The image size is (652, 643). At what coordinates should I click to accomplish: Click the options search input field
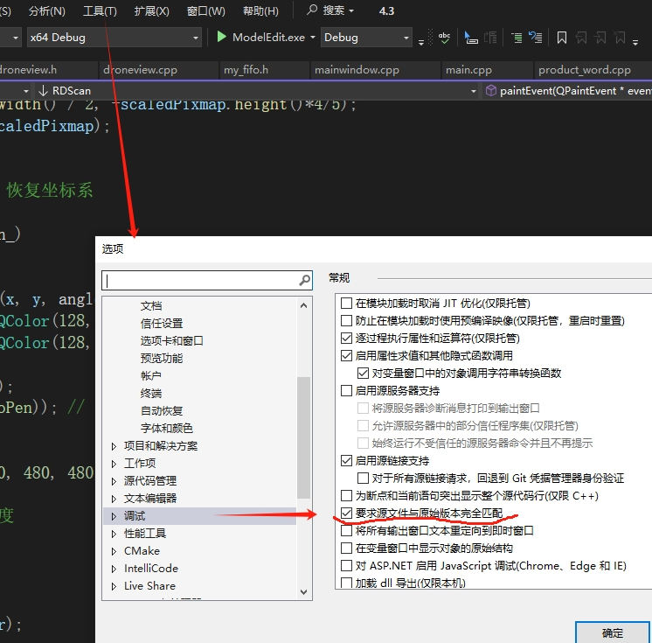click(199, 281)
